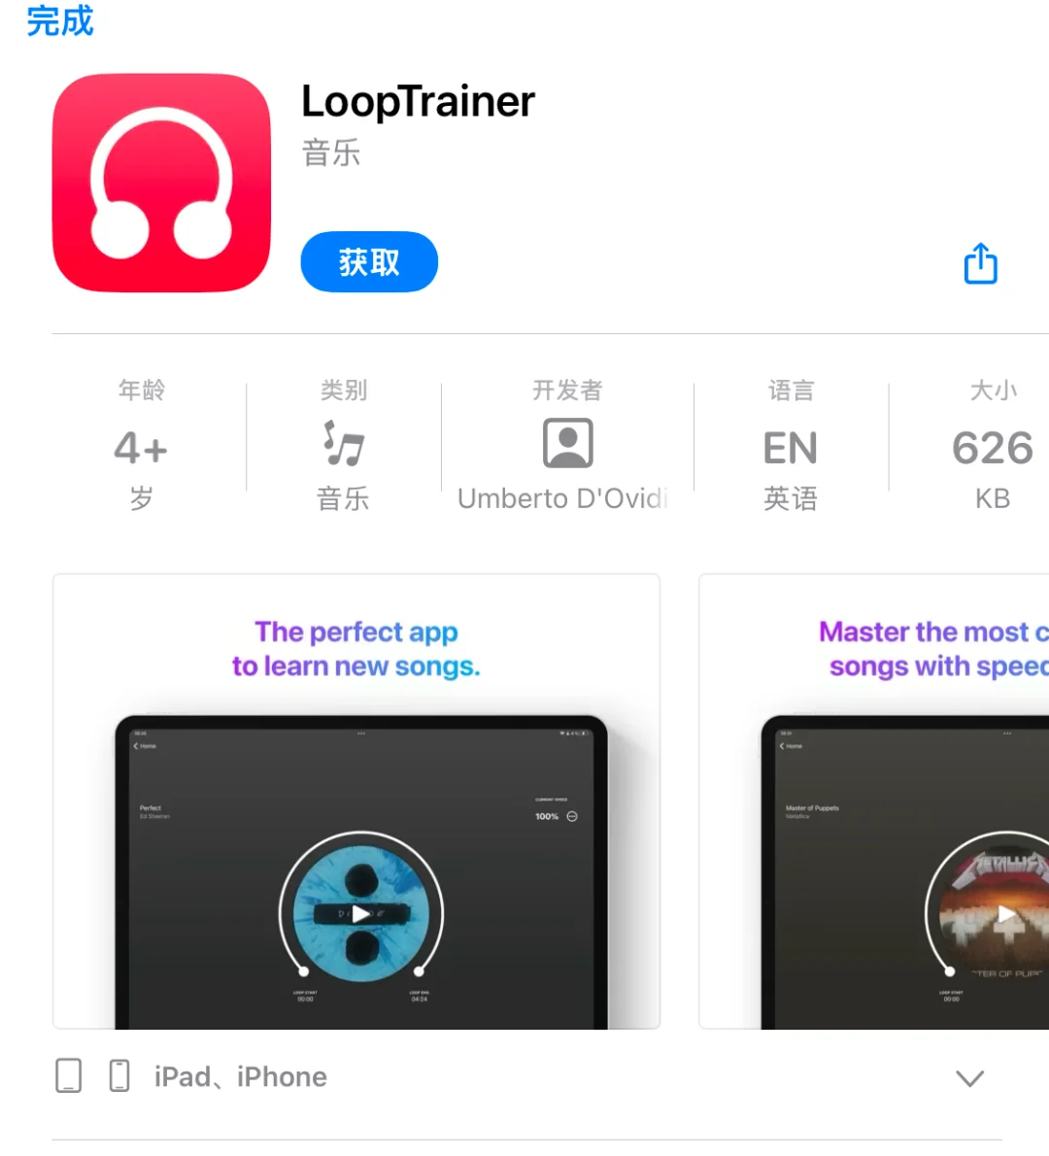This screenshot has width=1049, height=1156.
Task: Tap the iPad device icon
Action: point(69,1075)
